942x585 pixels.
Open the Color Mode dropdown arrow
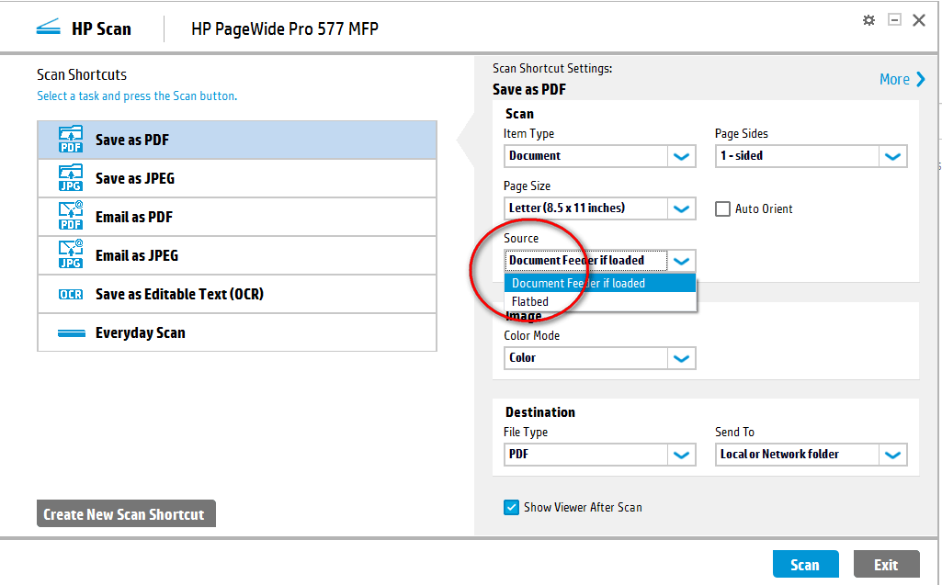coord(681,358)
